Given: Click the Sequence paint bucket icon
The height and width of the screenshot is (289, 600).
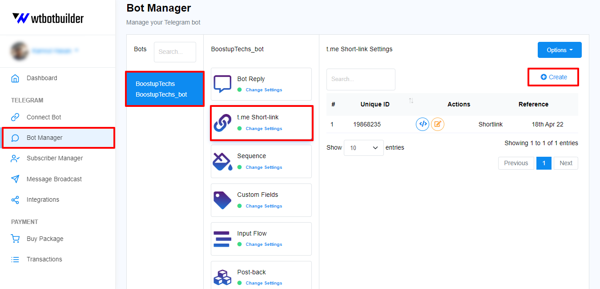Looking at the screenshot, I should pos(222,162).
